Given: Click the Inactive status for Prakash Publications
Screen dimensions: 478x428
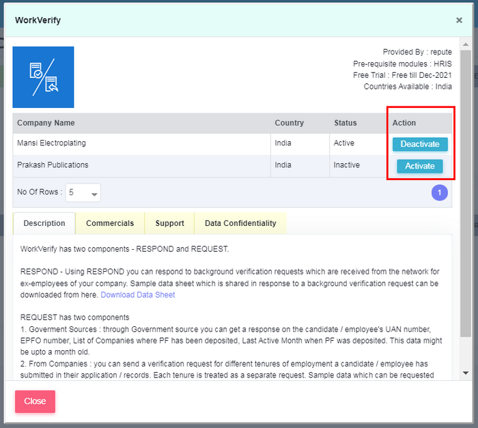Looking at the screenshot, I should click(x=347, y=165).
